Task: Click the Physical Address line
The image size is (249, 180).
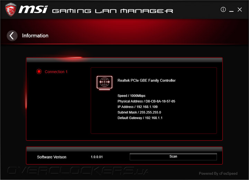Action: [x=146, y=101]
